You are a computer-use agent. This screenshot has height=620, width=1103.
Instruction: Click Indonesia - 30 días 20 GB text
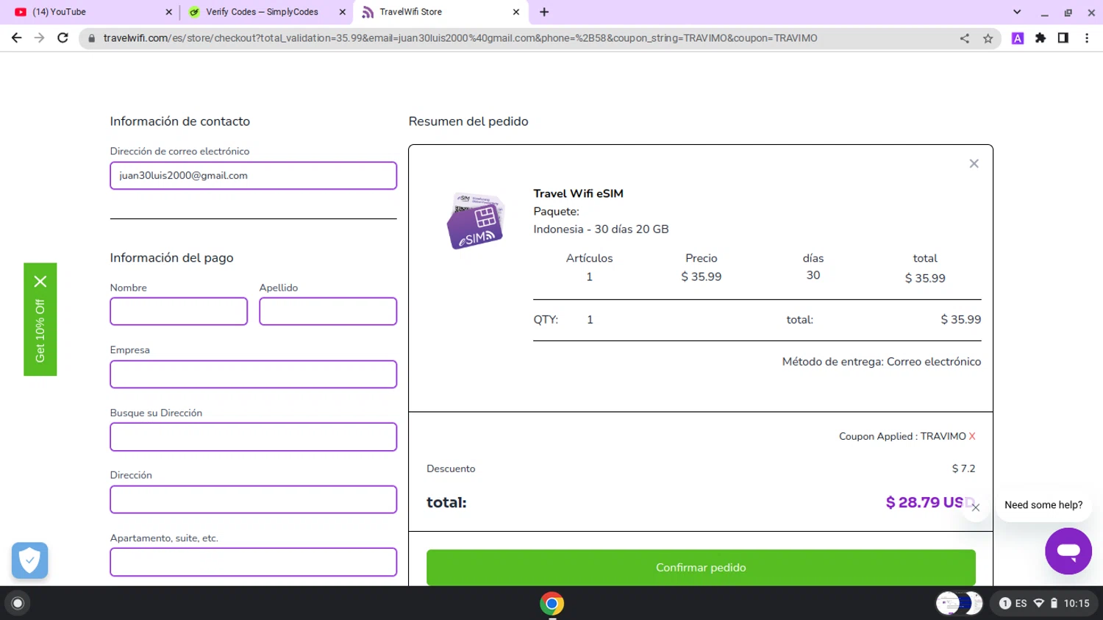[601, 229]
